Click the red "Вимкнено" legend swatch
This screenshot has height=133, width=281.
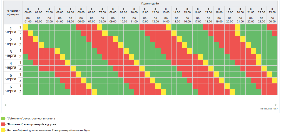pyautogui.click(x=3, y=124)
